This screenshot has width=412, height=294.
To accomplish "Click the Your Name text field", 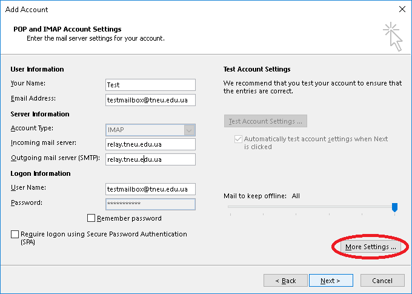I will pyautogui.click(x=150, y=85).
